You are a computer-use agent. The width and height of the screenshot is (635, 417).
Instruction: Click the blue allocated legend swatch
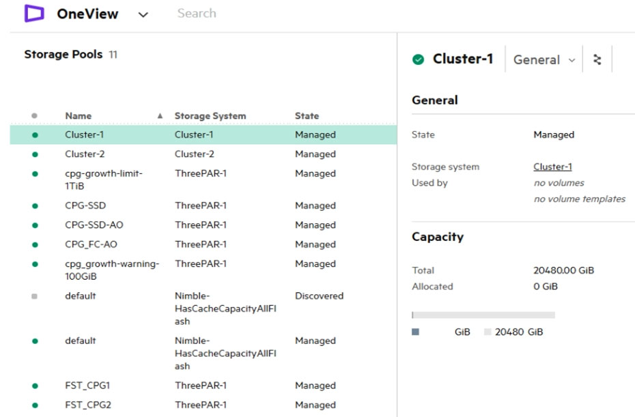(x=415, y=332)
